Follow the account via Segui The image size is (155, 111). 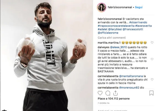pyautogui.click(x=139, y=7)
